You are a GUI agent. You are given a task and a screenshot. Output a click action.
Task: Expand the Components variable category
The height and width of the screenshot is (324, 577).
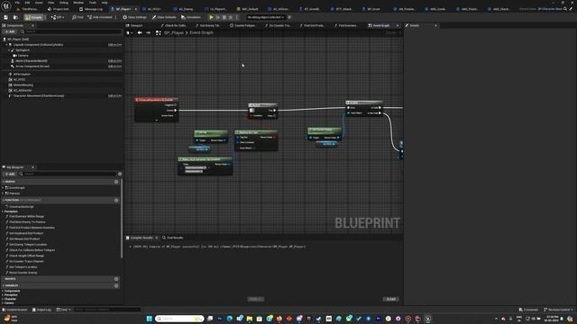[x=3, y=291]
